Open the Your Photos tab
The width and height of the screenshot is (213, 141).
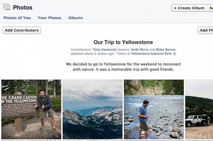pos(49,18)
